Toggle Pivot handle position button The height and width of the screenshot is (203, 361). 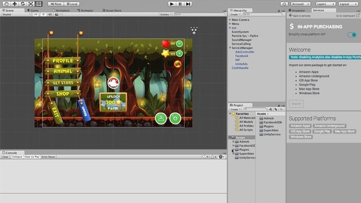coord(56,4)
